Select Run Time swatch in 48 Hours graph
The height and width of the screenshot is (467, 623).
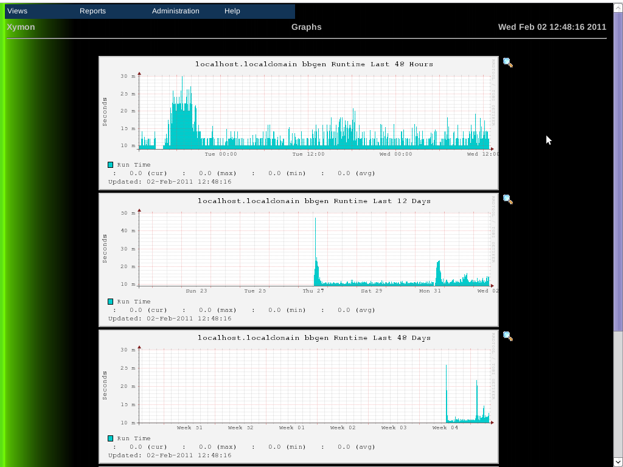pos(111,165)
